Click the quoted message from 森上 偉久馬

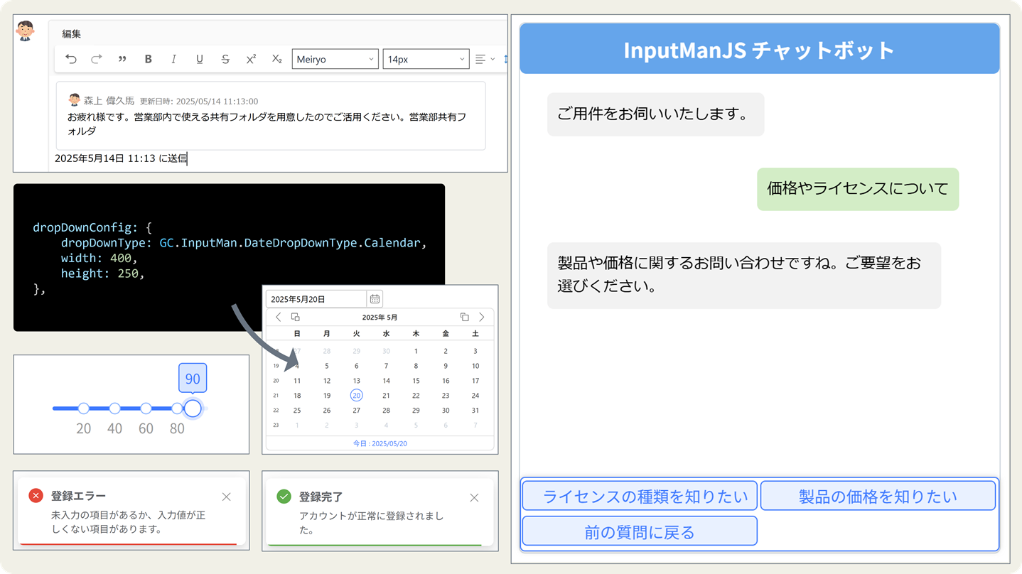(x=271, y=116)
